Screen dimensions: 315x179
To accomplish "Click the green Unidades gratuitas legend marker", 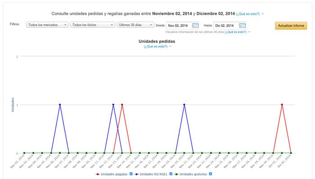I will click(x=176, y=174).
